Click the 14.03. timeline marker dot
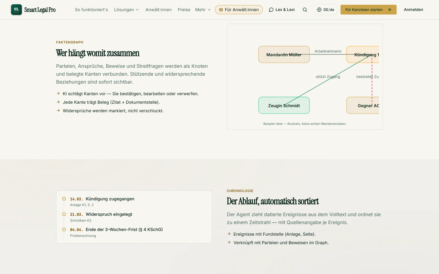This screenshot has width=439, height=274. (64, 199)
